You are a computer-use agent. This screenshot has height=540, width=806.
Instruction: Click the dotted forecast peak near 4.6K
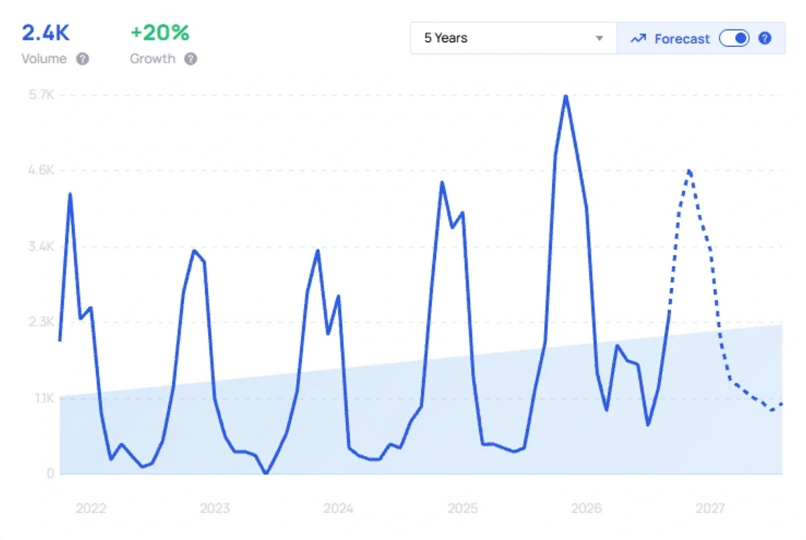tap(689, 171)
